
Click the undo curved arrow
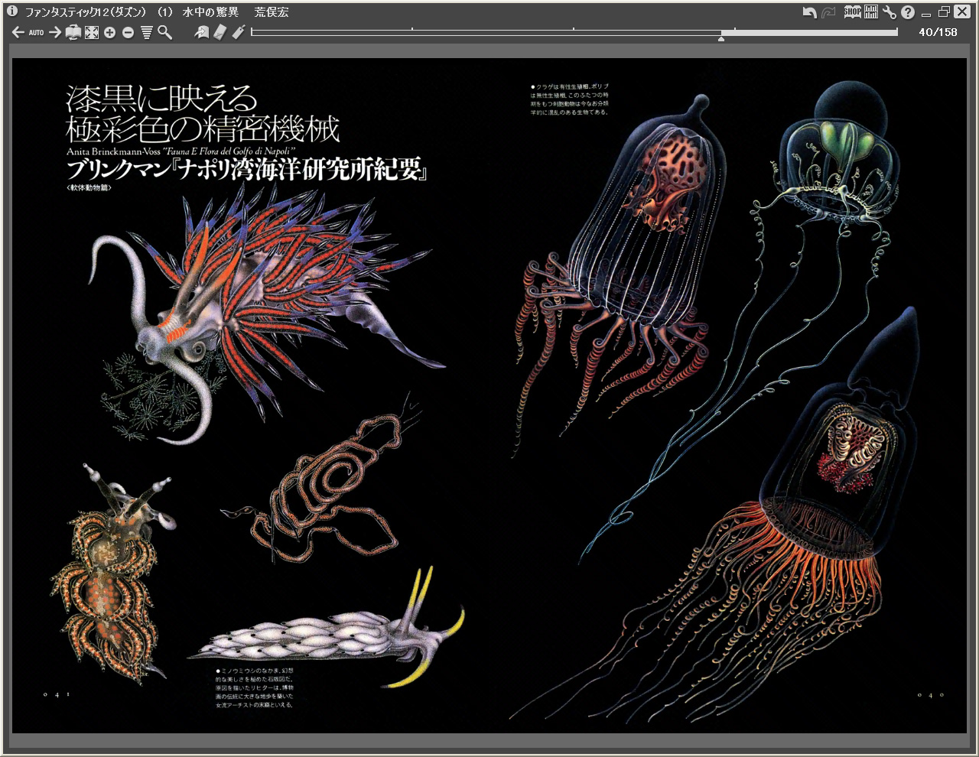pos(810,12)
